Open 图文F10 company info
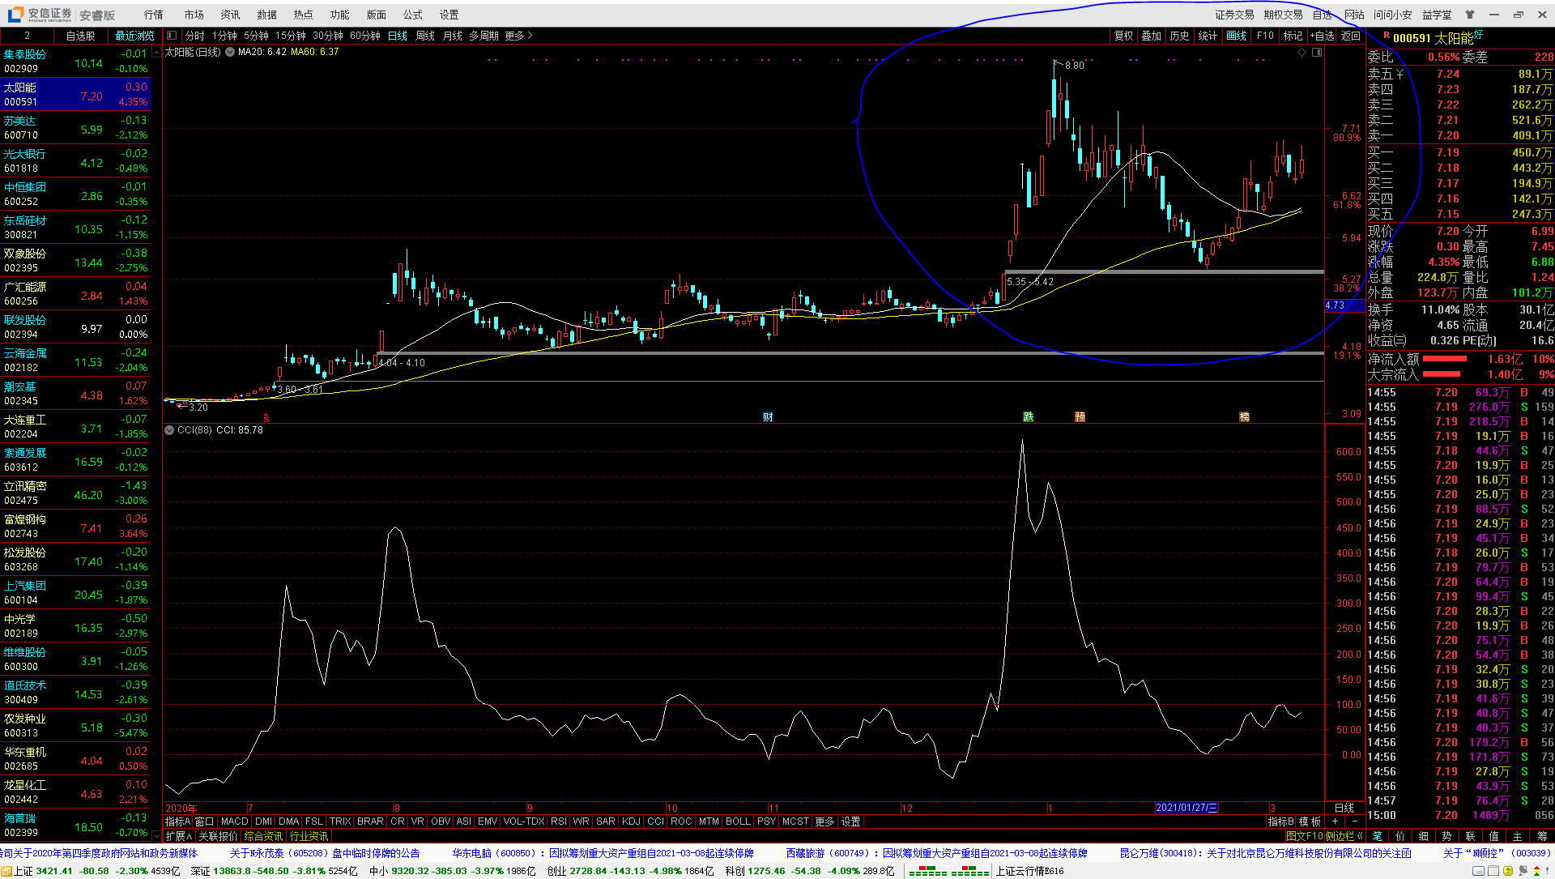The height and width of the screenshot is (879, 1555). point(1304,836)
